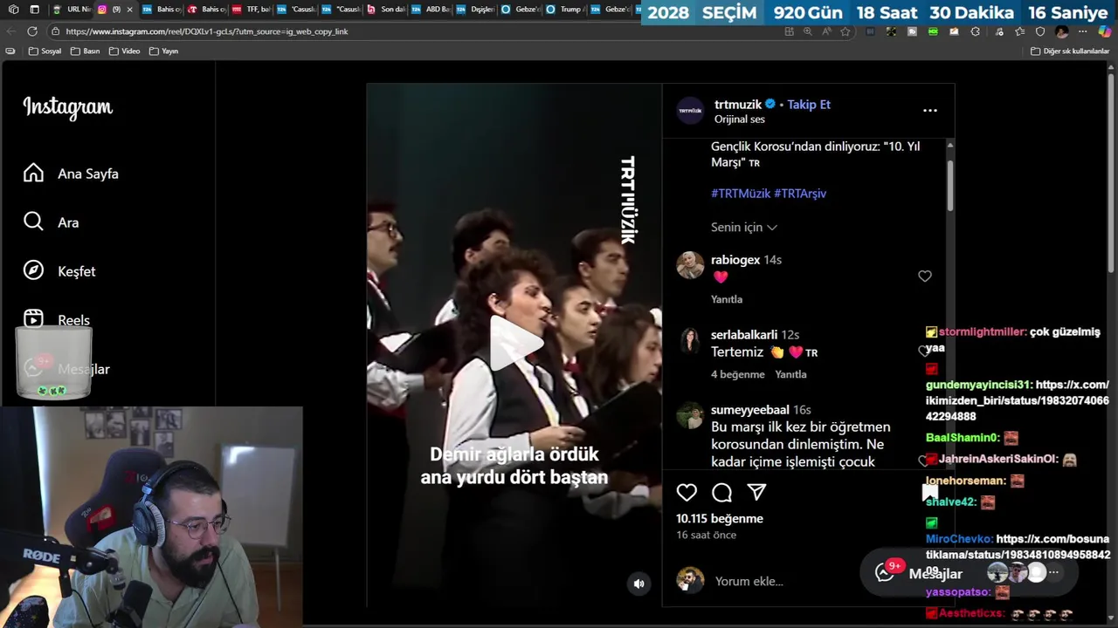Open rabiogex's profile avatar
This screenshot has height=628, width=1118.
tap(690, 265)
